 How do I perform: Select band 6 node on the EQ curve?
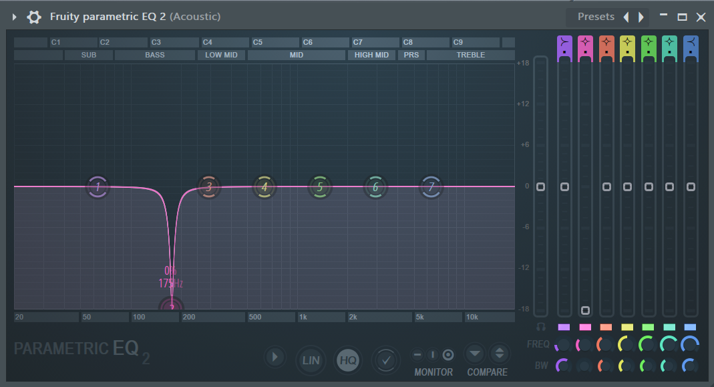coord(375,186)
